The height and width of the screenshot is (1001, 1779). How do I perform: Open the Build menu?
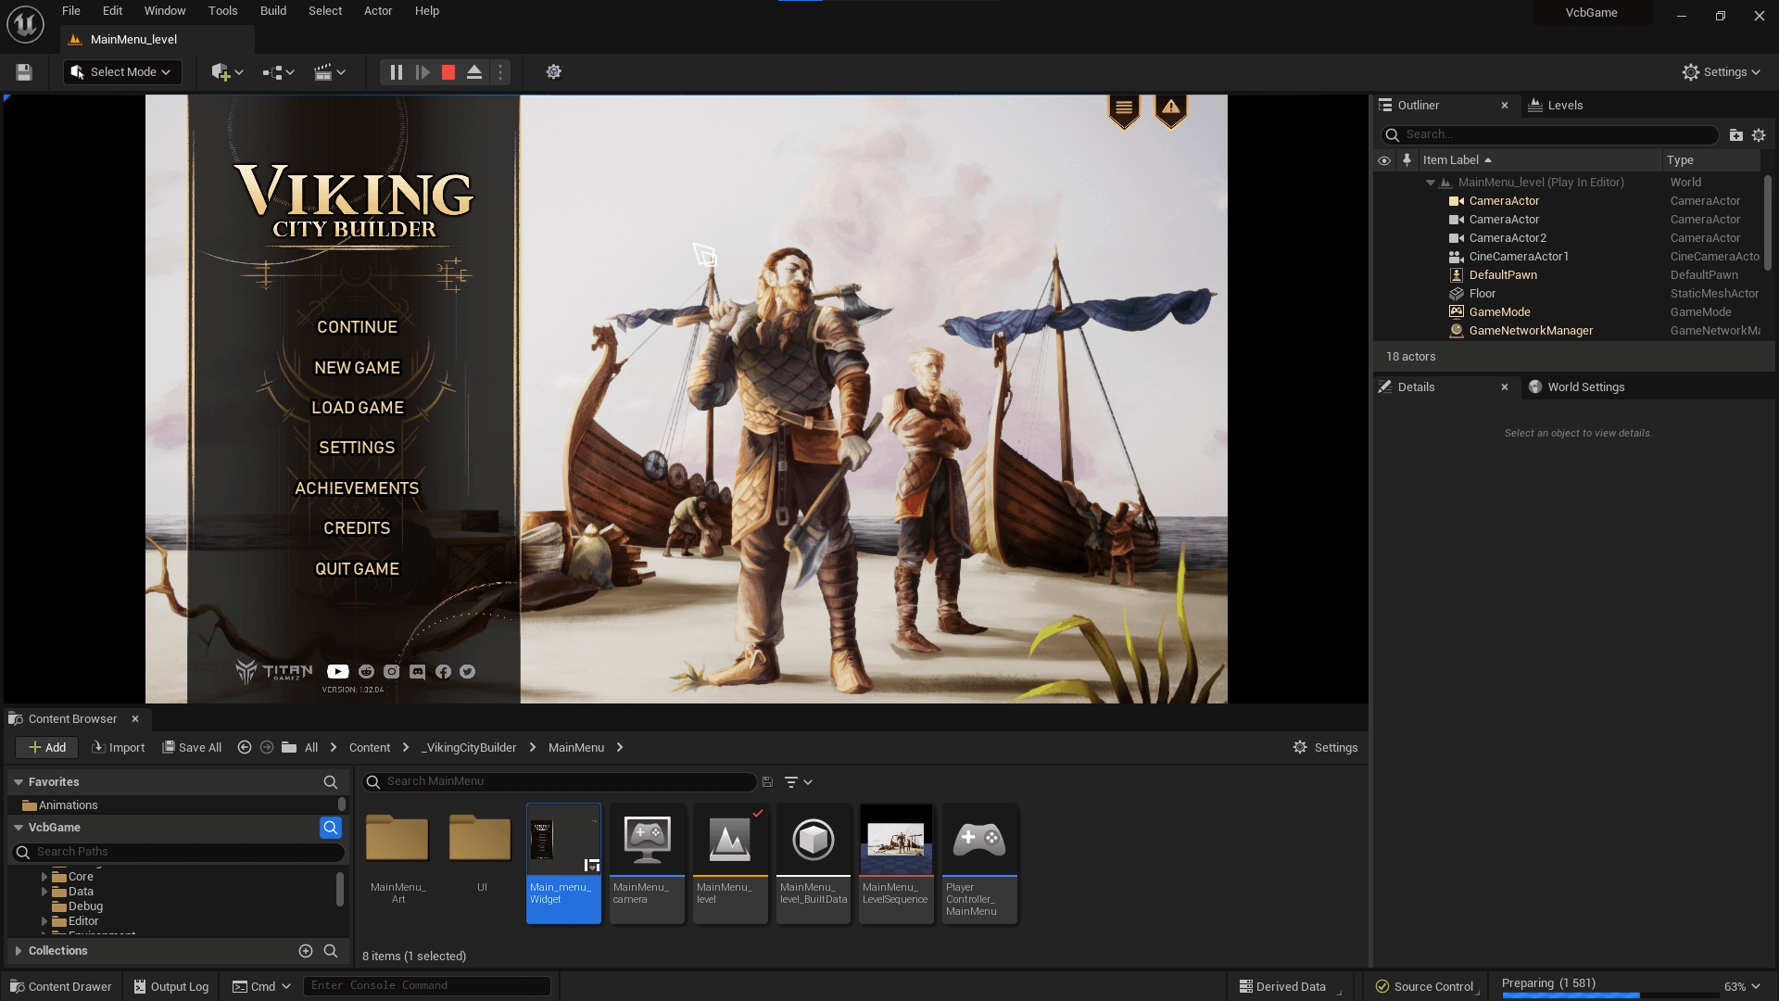coord(273,11)
